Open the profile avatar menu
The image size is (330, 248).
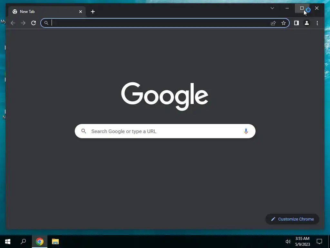(307, 23)
